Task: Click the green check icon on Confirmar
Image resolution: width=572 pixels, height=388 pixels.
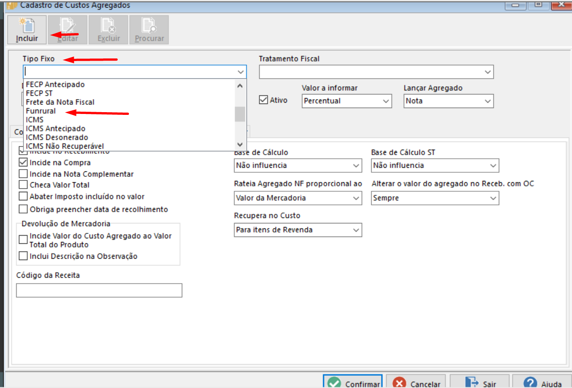Action: tap(334, 383)
